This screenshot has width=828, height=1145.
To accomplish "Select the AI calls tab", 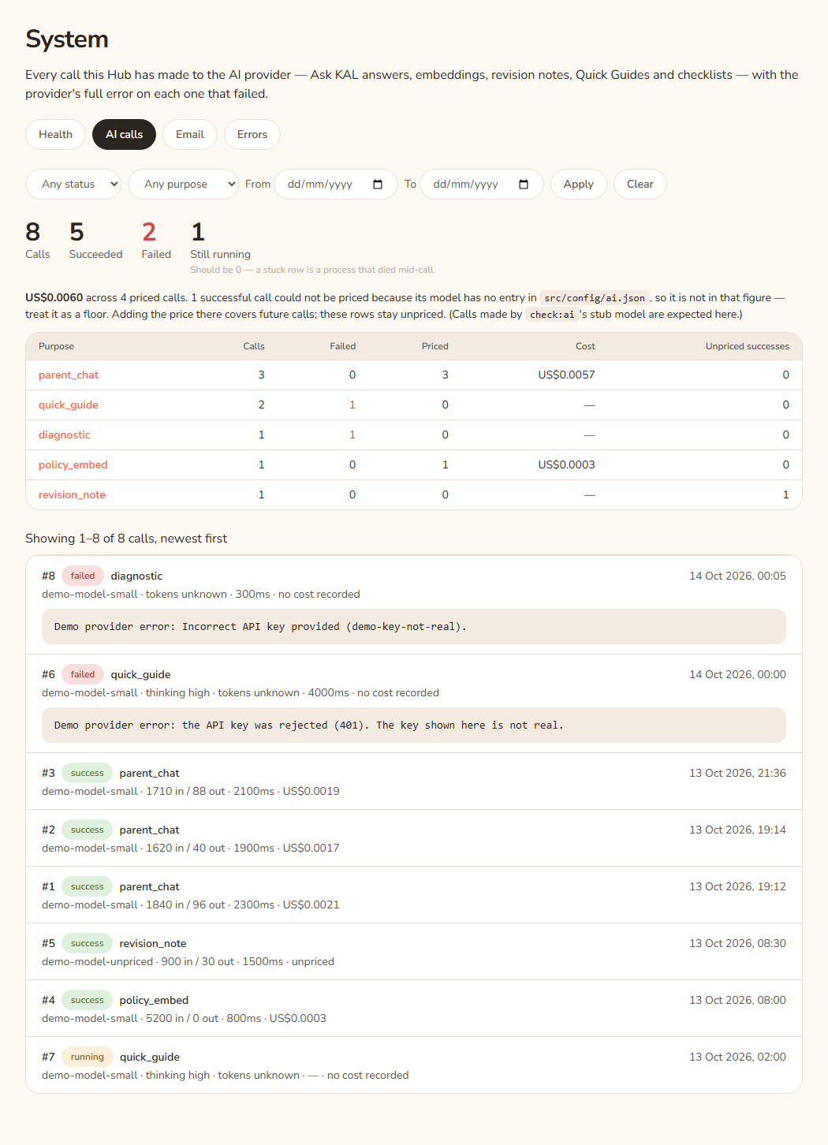I will [x=125, y=134].
